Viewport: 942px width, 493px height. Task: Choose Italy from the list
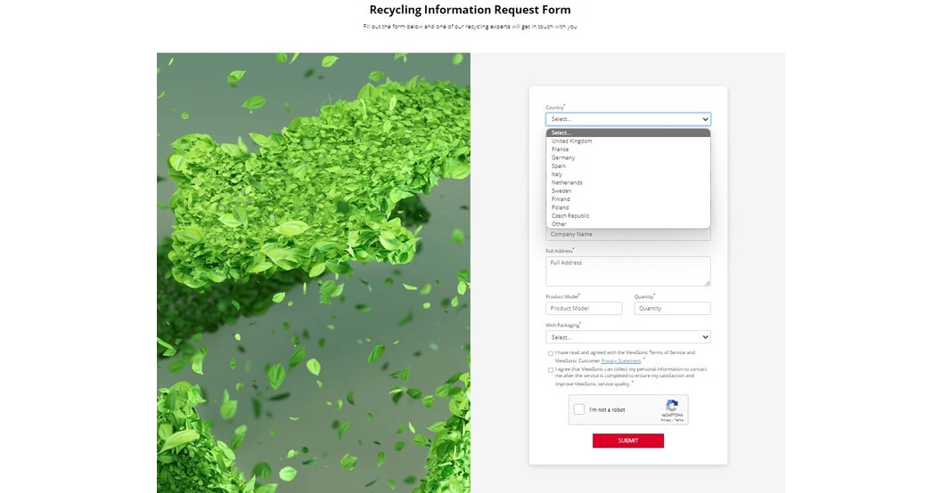point(557,174)
